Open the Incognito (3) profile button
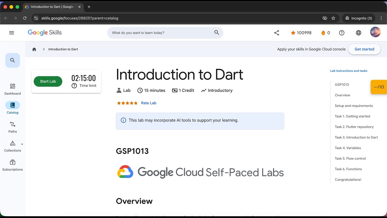 359,18
